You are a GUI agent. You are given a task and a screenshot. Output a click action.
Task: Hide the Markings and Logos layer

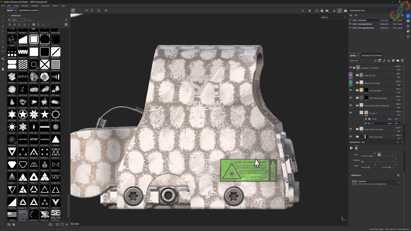point(351,82)
